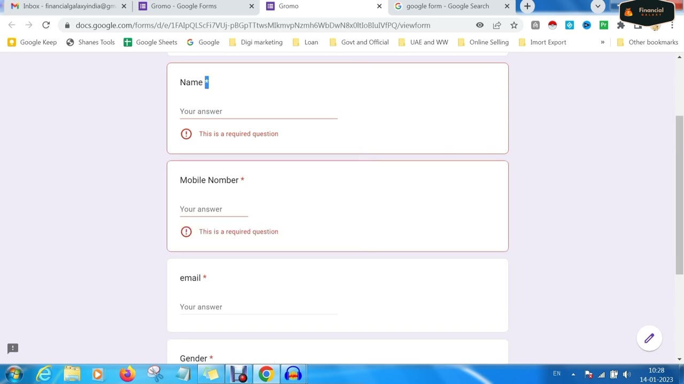Click the Name field's "This is a required question" text
684x384 pixels.
point(238,134)
